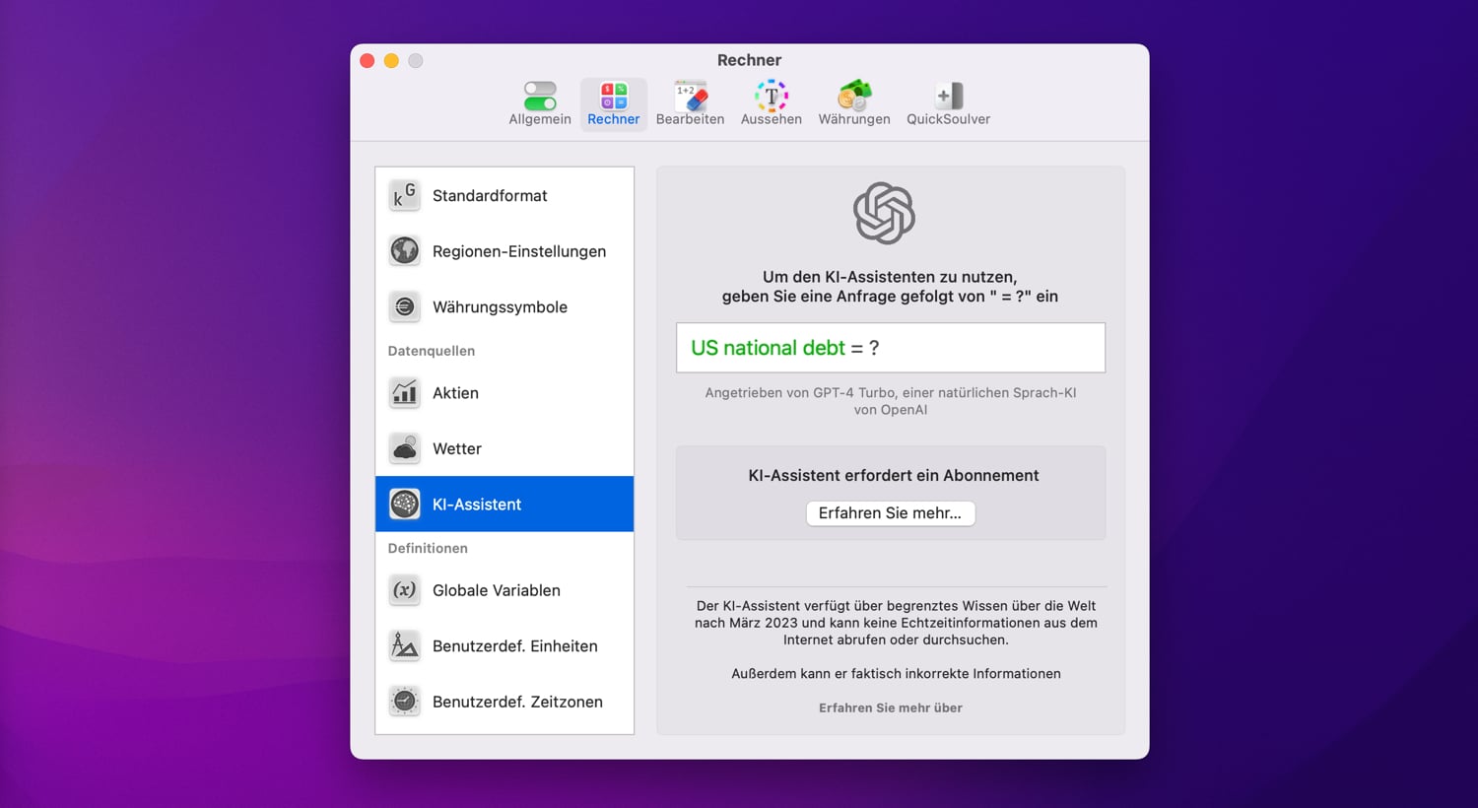The image size is (1478, 808).
Task: Click the Wetter cloud icon
Action: (404, 448)
